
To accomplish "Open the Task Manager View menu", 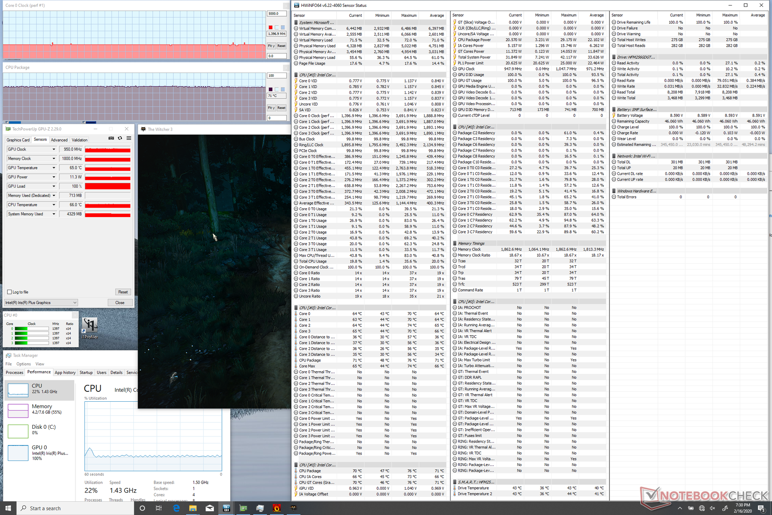I will (x=40, y=364).
